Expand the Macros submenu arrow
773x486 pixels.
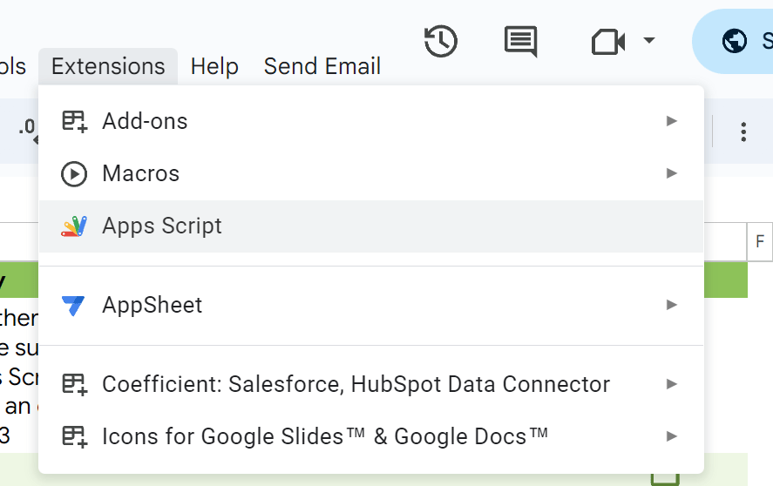pyautogui.click(x=671, y=173)
